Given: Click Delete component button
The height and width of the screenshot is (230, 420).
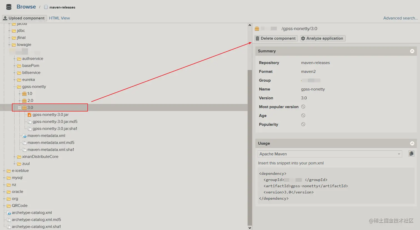Looking at the screenshot, I should point(276,38).
